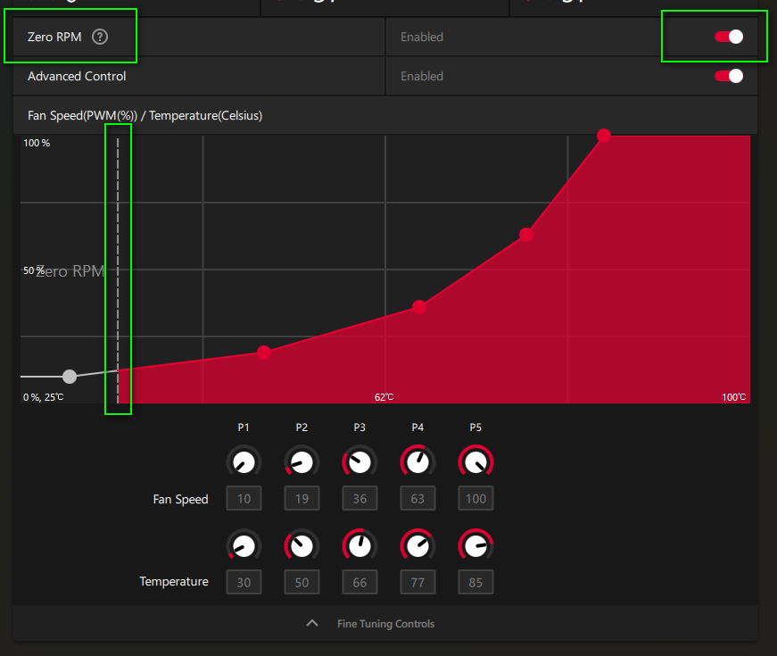Viewport: 777px width, 656px height.
Task: Click the Fine Tuning Controls label
Action: pos(385,624)
